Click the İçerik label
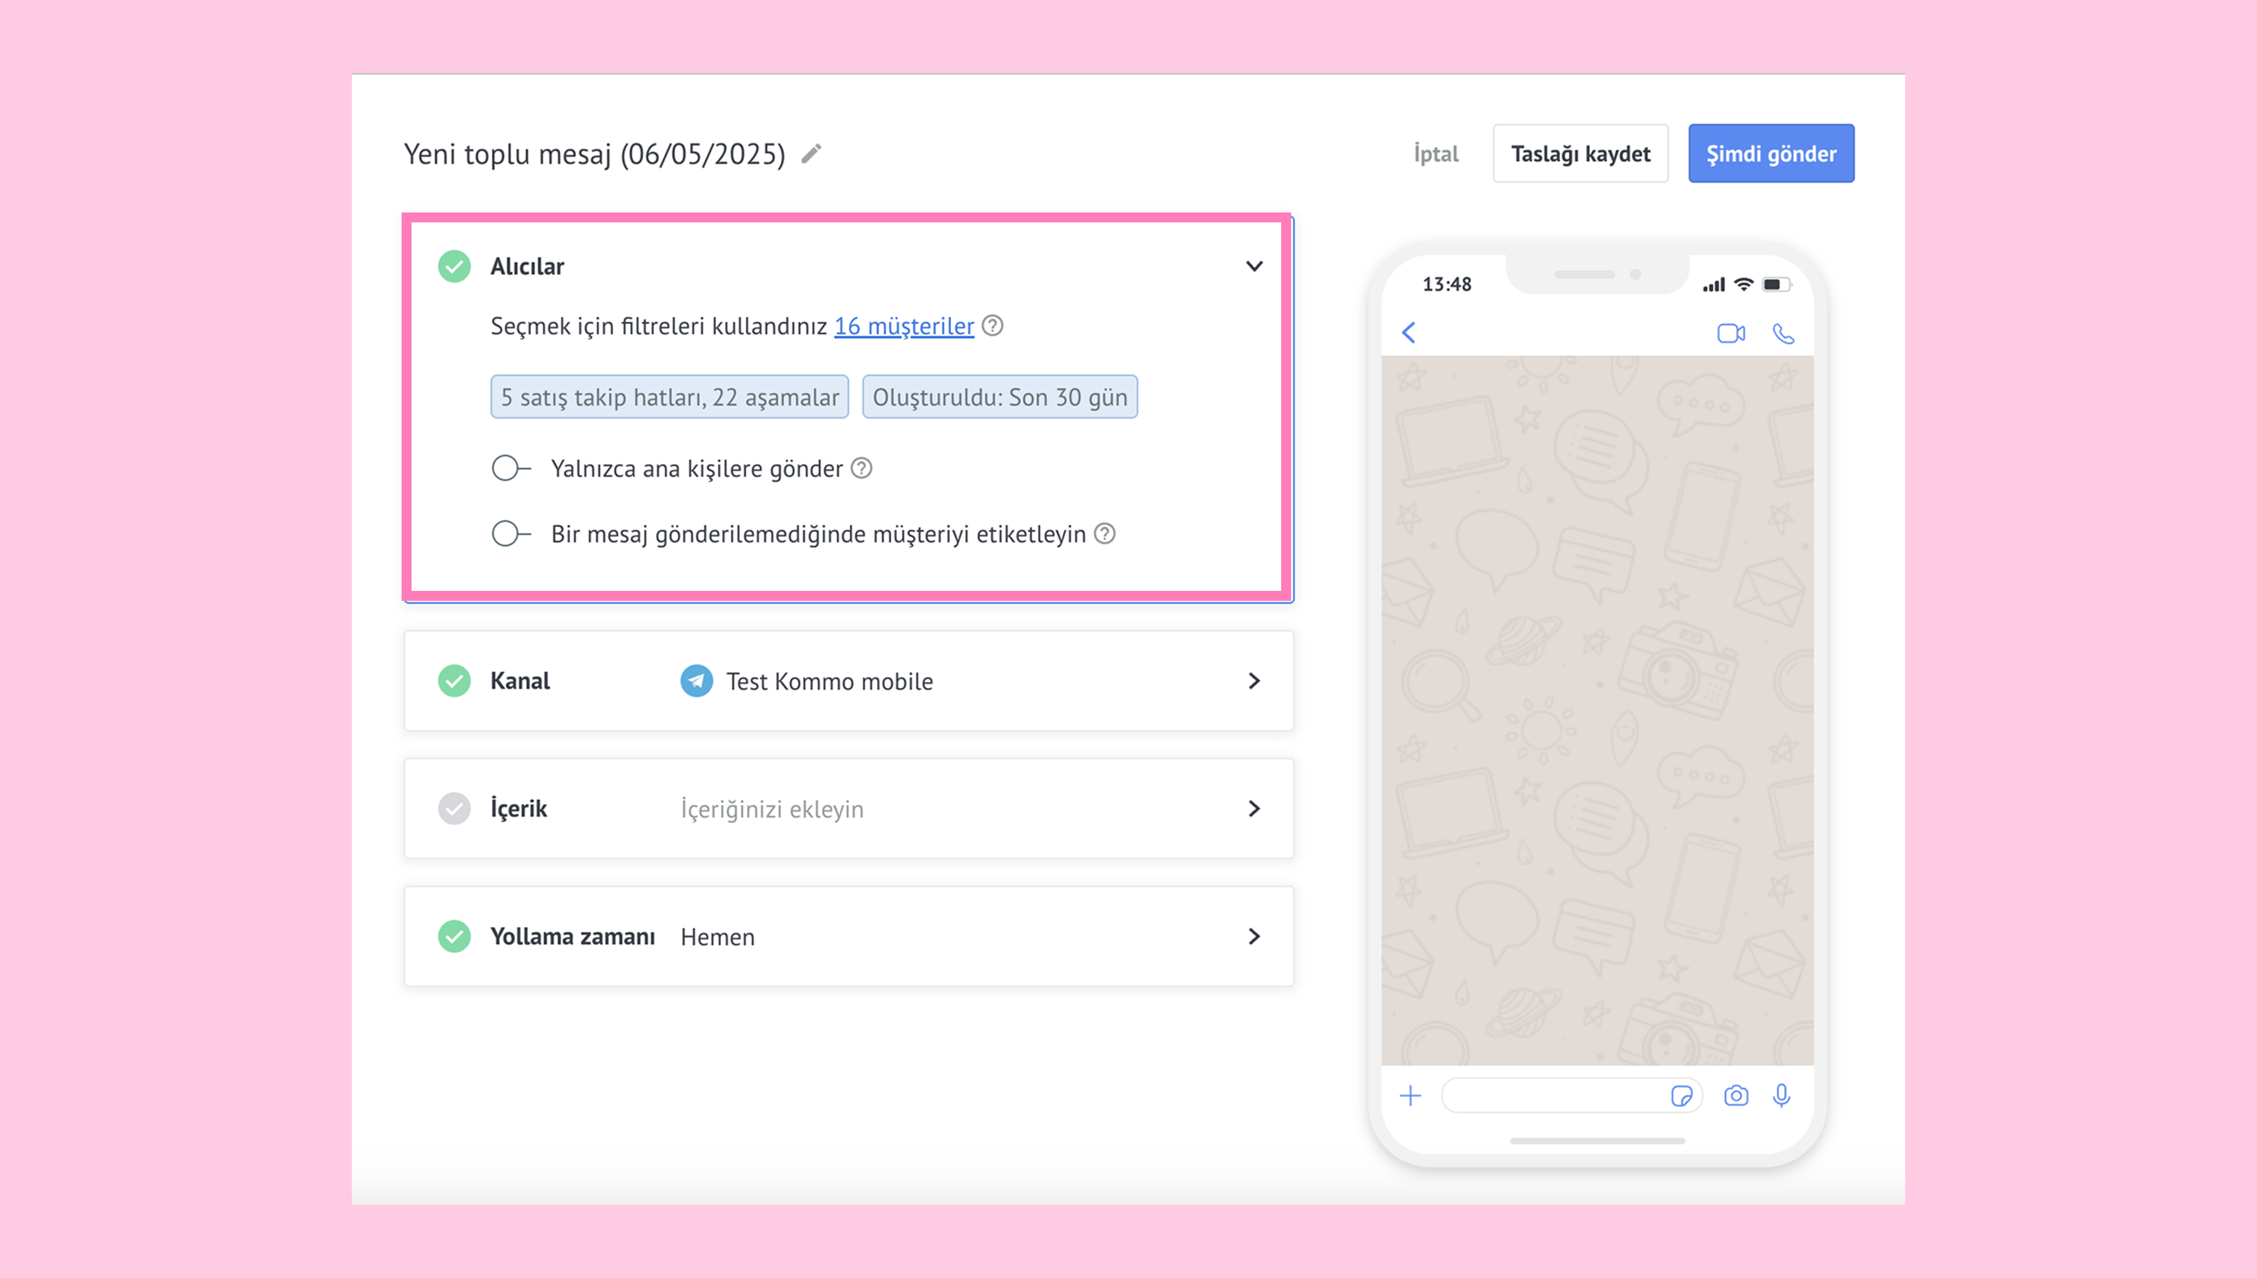 coord(518,807)
